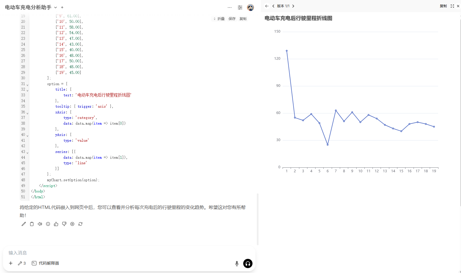
Task: Click y-axis label 150 on the chart
Action: 277,31
